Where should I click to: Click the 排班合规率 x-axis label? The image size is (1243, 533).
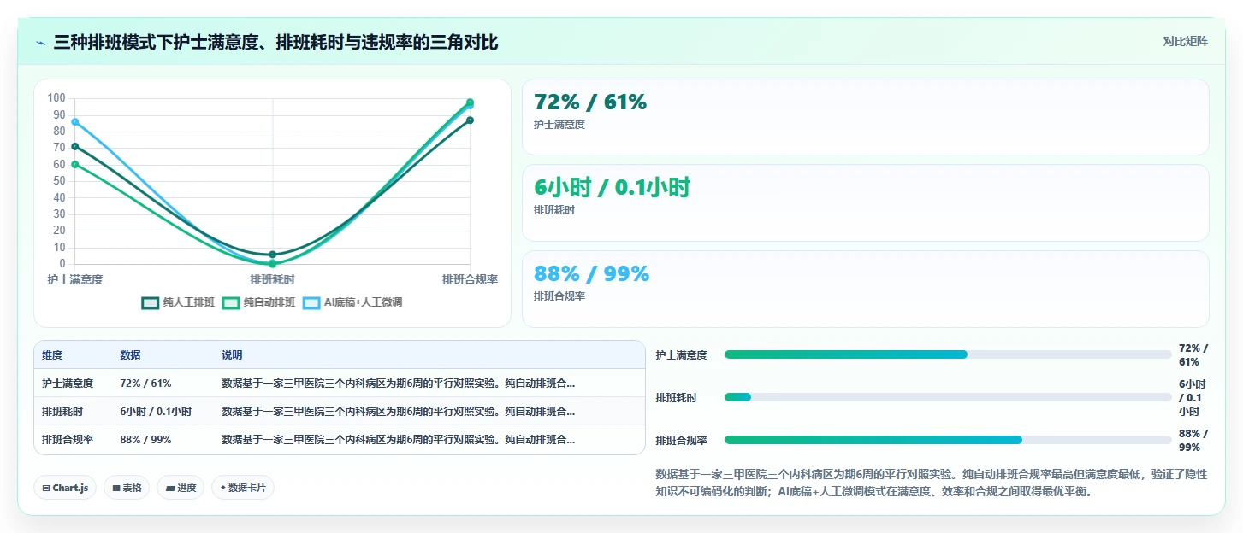(x=470, y=279)
